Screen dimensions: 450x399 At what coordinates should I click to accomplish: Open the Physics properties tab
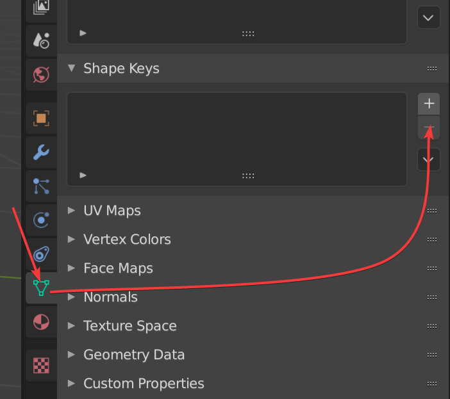click(42, 220)
